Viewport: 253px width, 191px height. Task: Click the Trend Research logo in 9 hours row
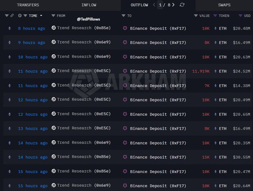coord(54,42)
